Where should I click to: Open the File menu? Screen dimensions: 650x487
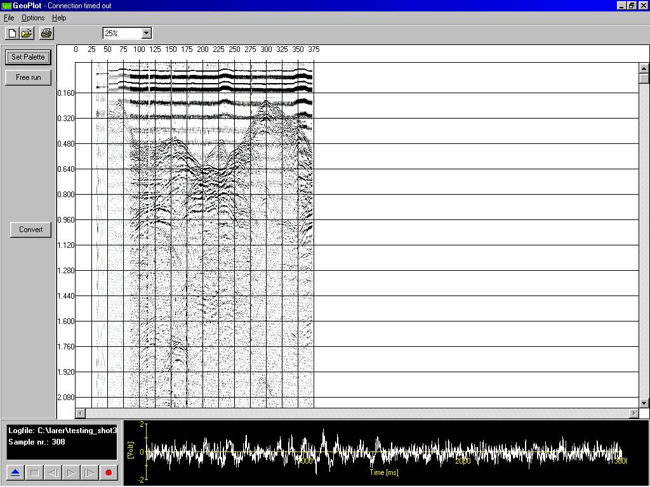[x=9, y=18]
